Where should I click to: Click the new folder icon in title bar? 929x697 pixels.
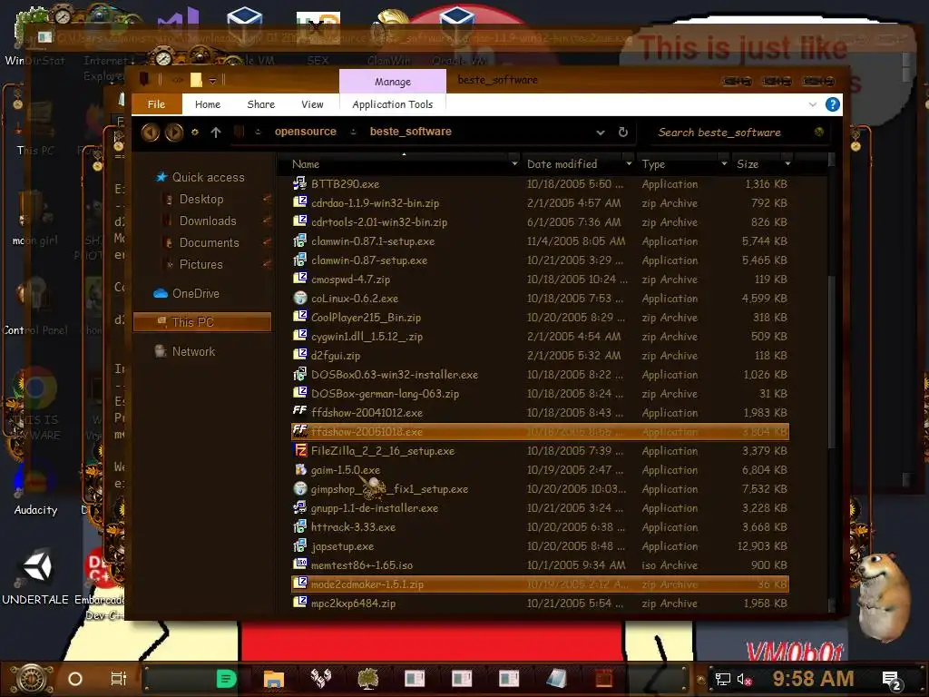point(196,80)
